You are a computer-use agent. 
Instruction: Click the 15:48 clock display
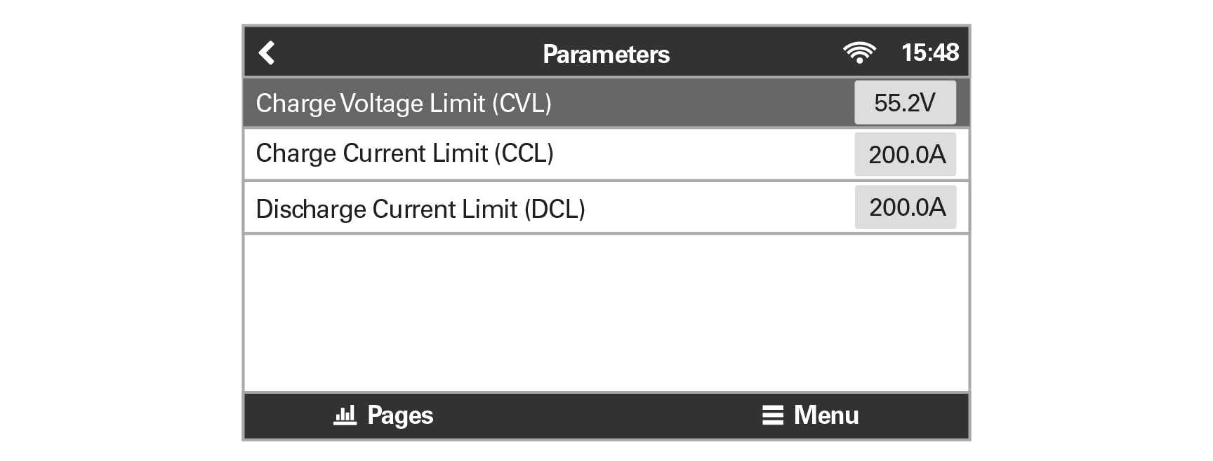tap(930, 53)
